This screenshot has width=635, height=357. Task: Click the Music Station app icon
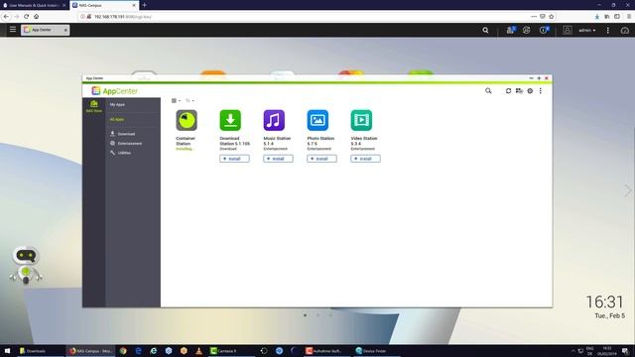(274, 120)
